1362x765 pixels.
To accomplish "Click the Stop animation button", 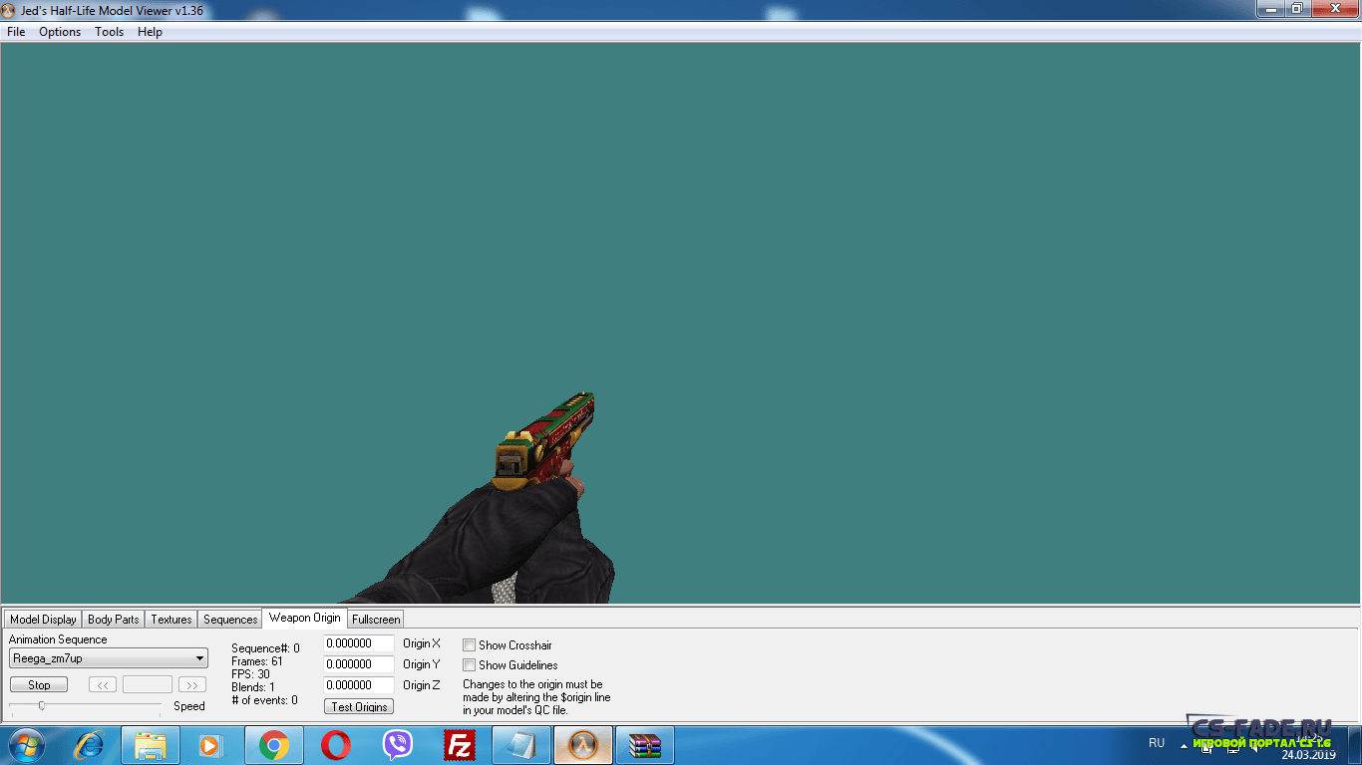I will (x=39, y=685).
